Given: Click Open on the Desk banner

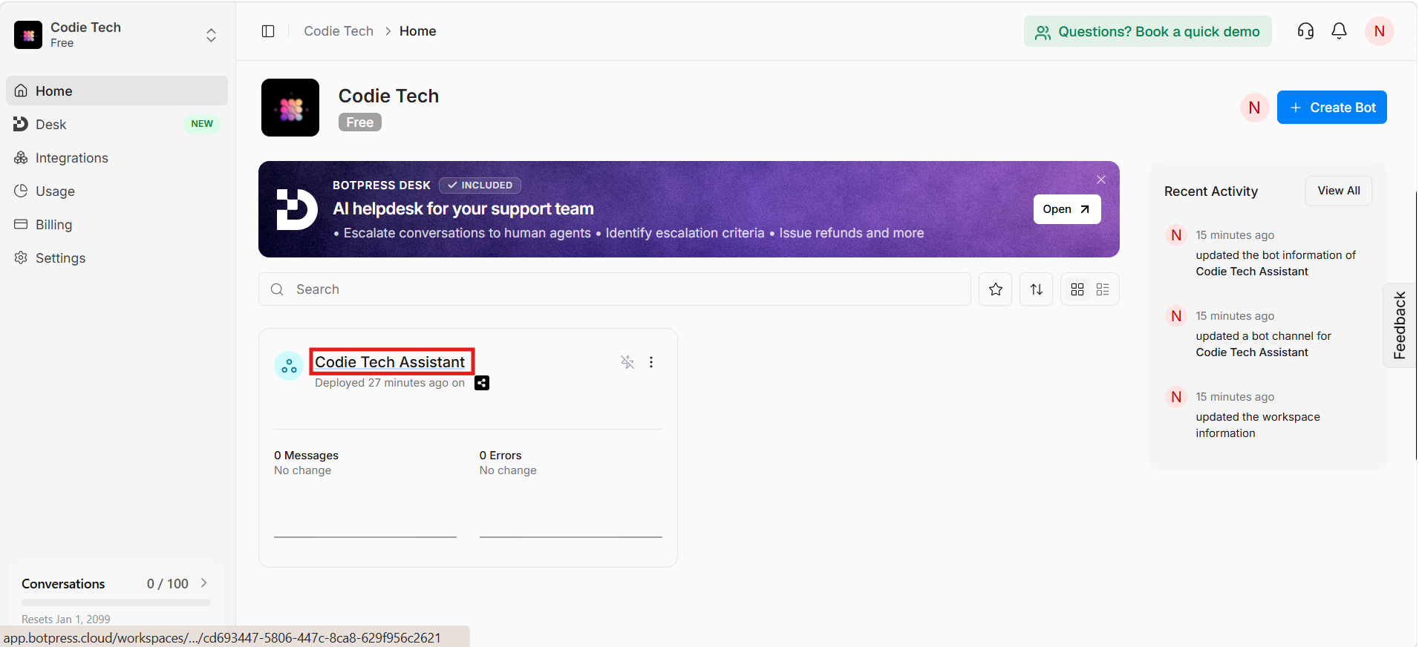Looking at the screenshot, I should [x=1066, y=209].
